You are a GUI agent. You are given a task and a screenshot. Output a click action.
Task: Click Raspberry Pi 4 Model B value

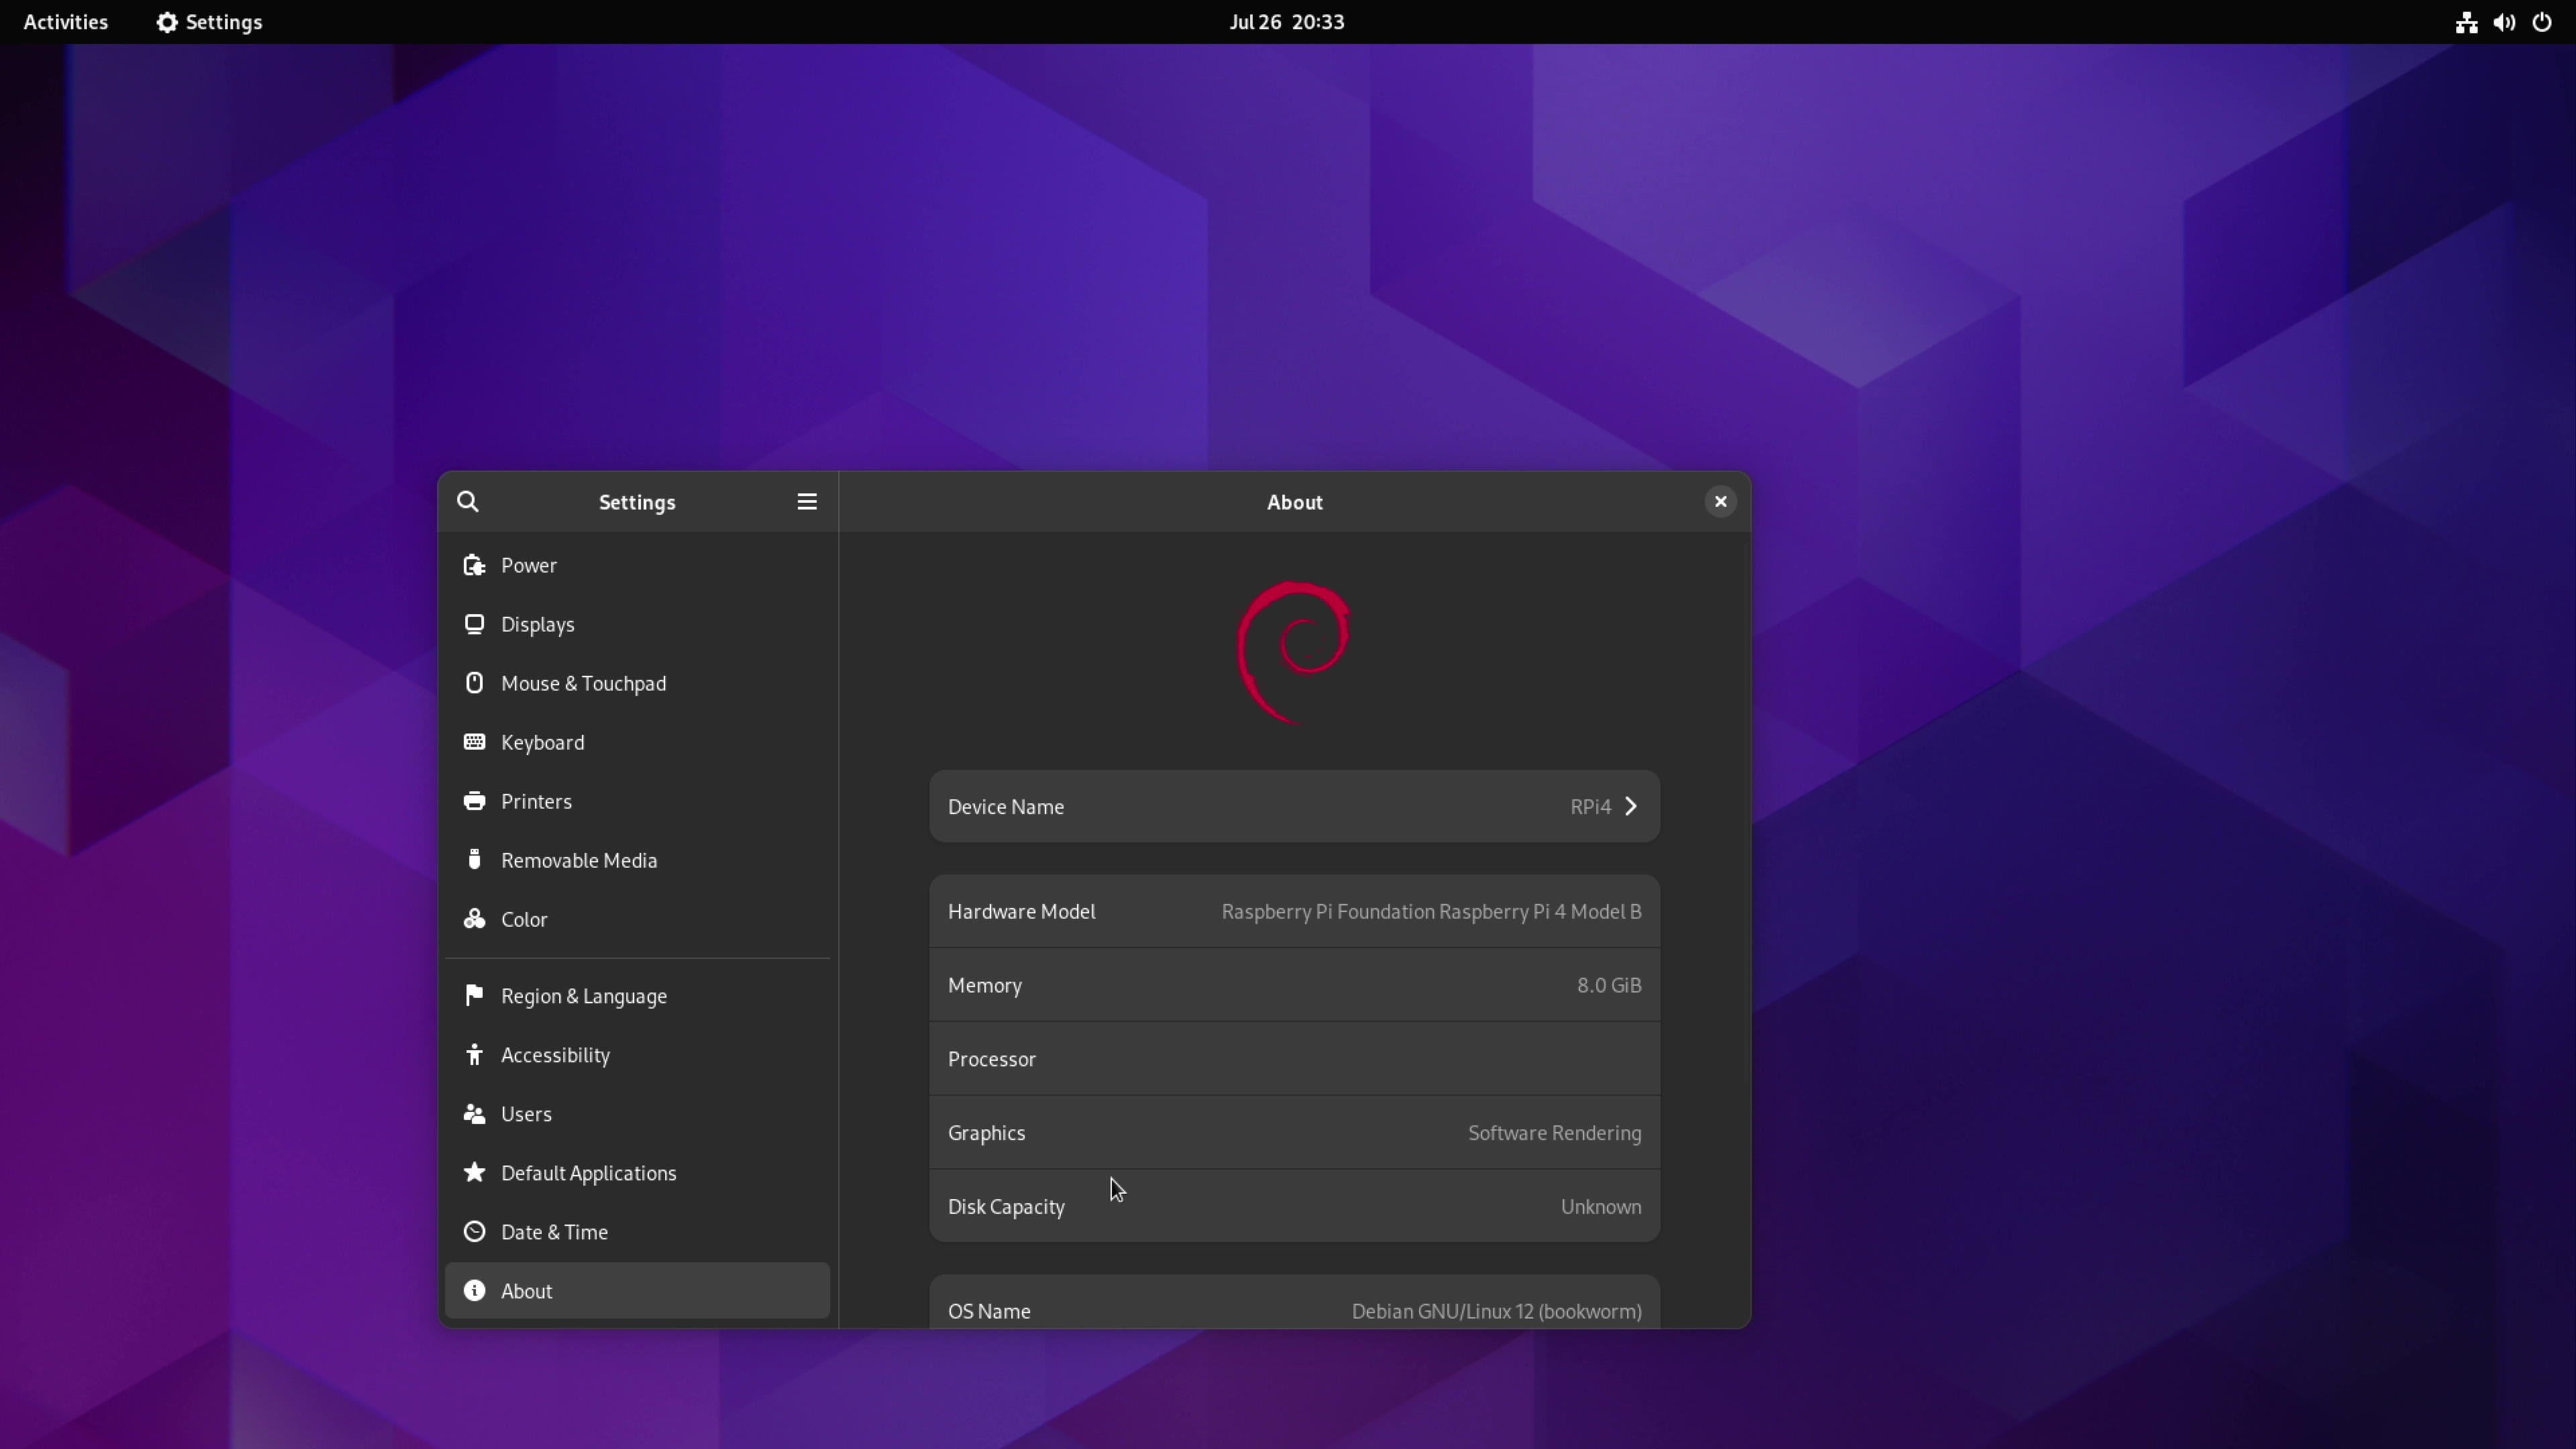pyautogui.click(x=1431, y=911)
